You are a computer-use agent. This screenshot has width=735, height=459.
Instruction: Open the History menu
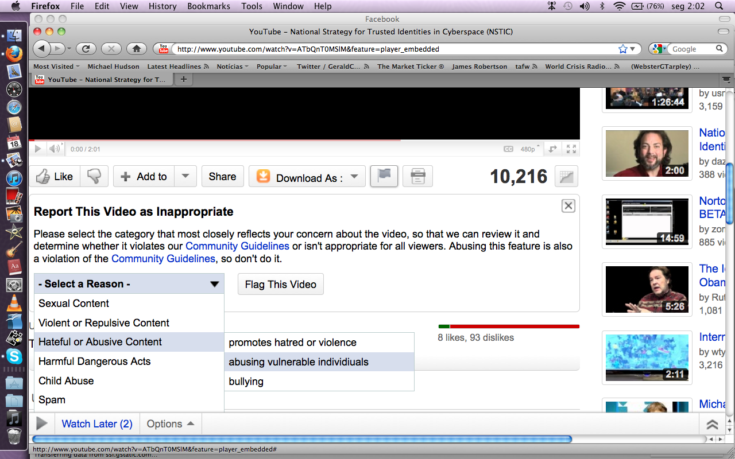click(x=163, y=6)
